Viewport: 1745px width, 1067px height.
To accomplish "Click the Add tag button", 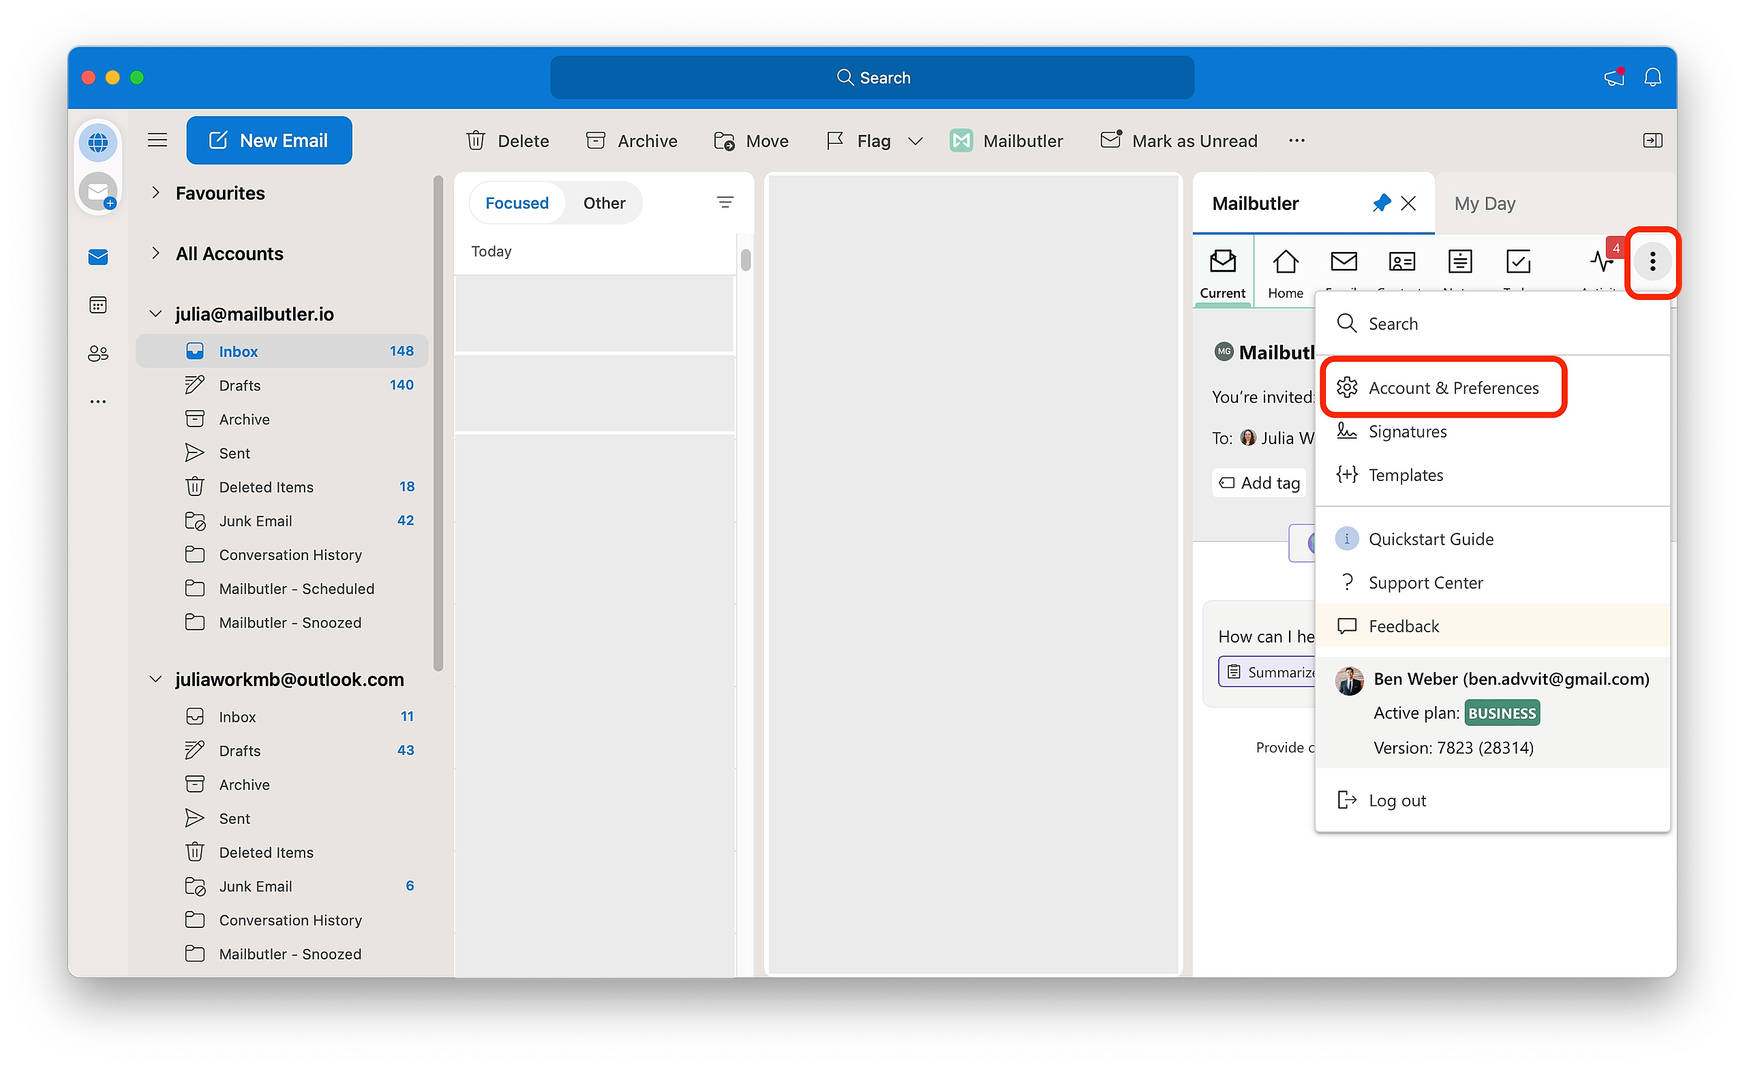I will pyautogui.click(x=1259, y=483).
